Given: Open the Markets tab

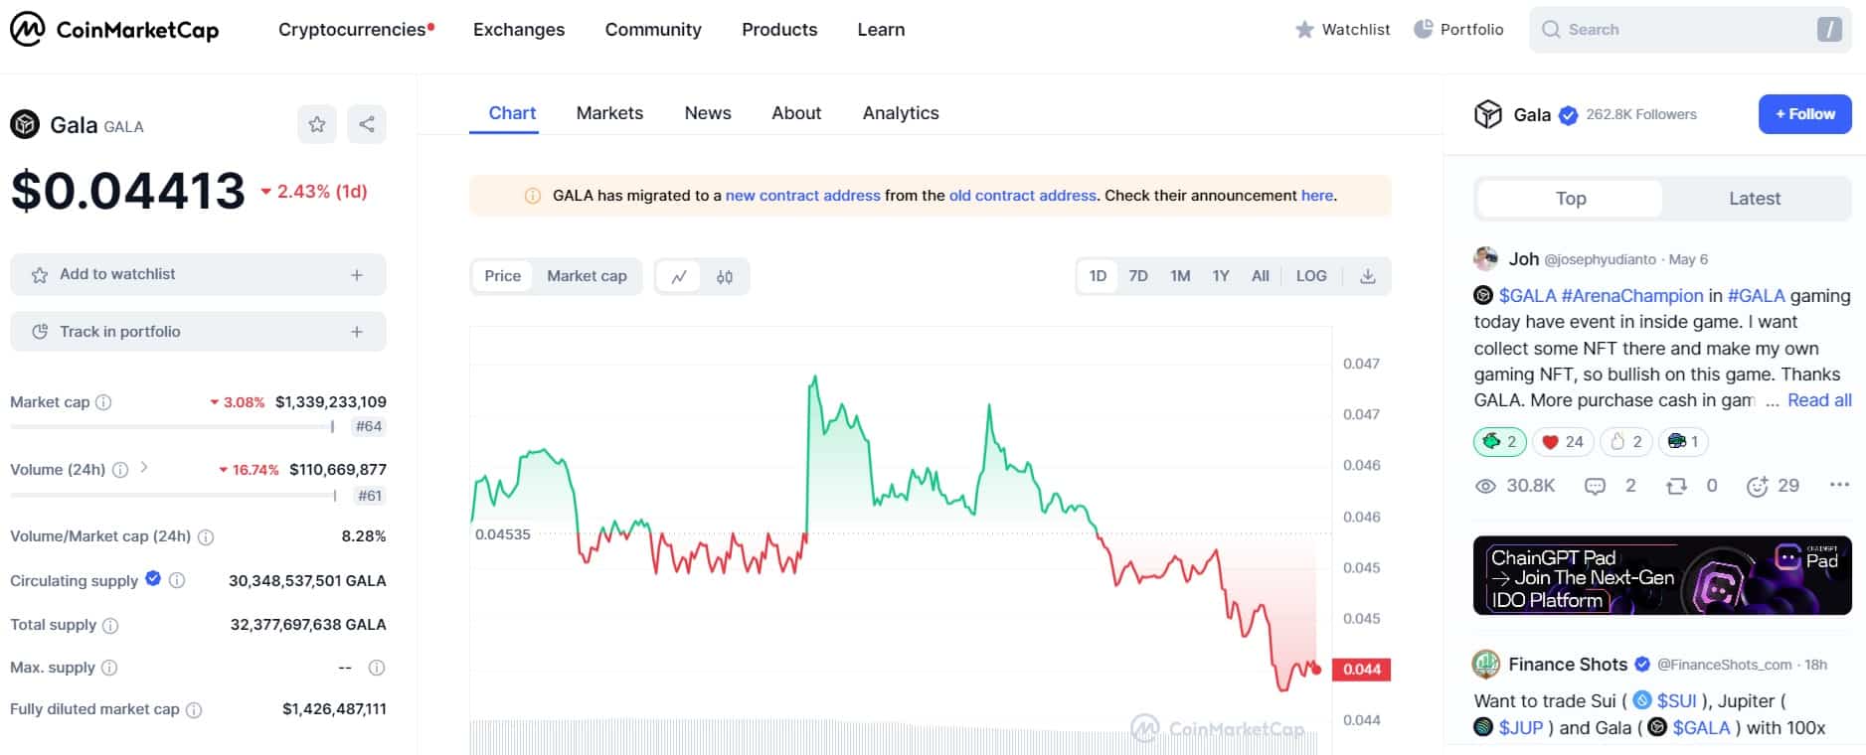Looking at the screenshot, I should pyautogui.click(x=609, y=113).
